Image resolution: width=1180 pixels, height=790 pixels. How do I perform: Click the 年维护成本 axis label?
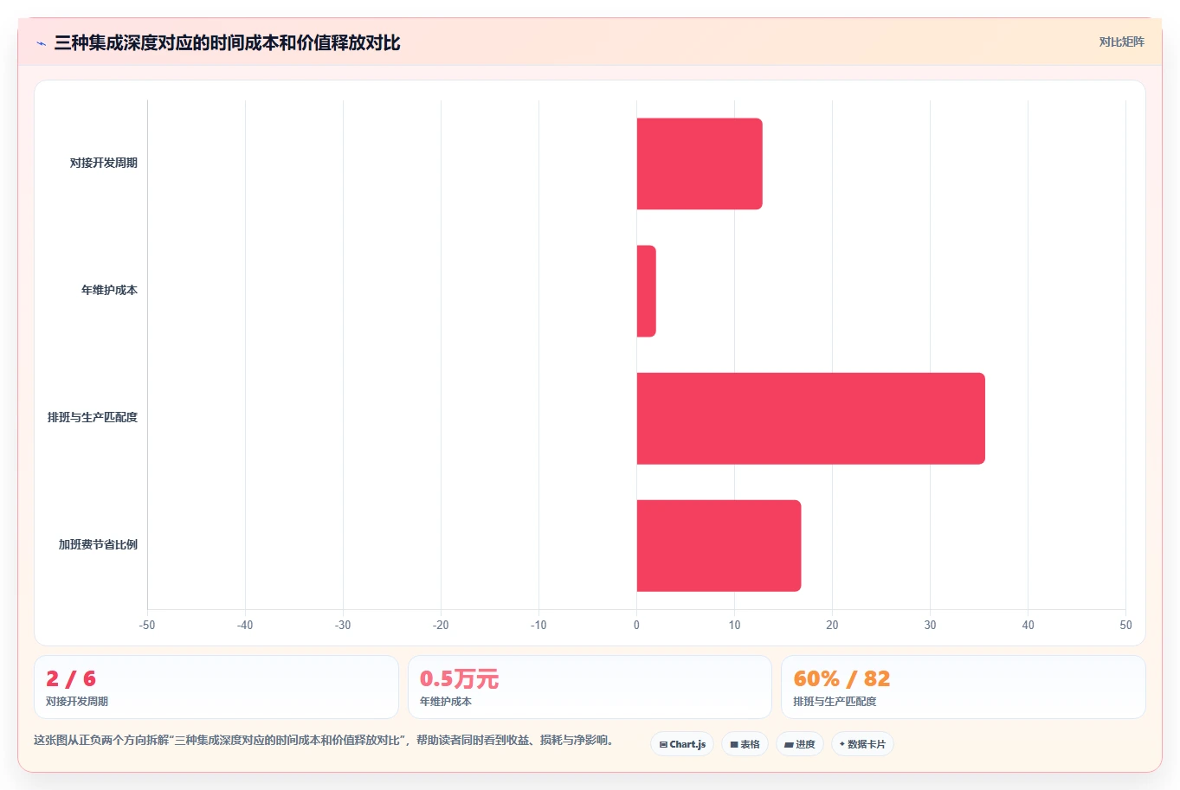109,290
